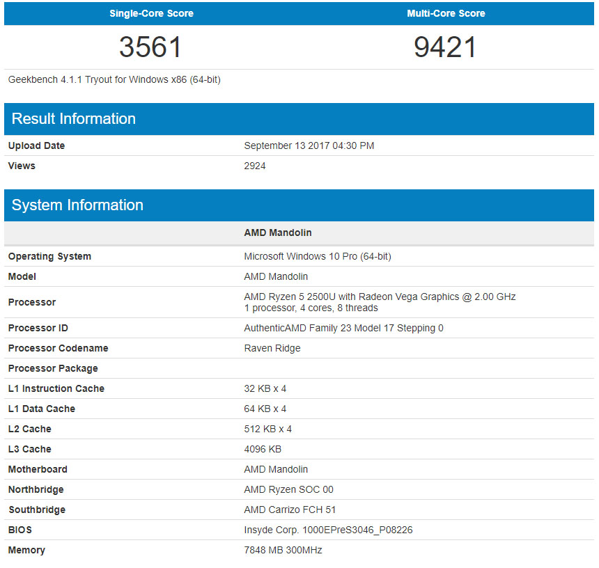The height and width of the screenshot is (568, 599).
Task: Select the 1 processor, 4 cores, 8 threads line
Action: tap(311, 308)
